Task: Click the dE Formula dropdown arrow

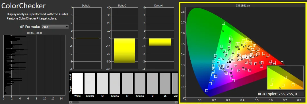Action: pos(67,27)
